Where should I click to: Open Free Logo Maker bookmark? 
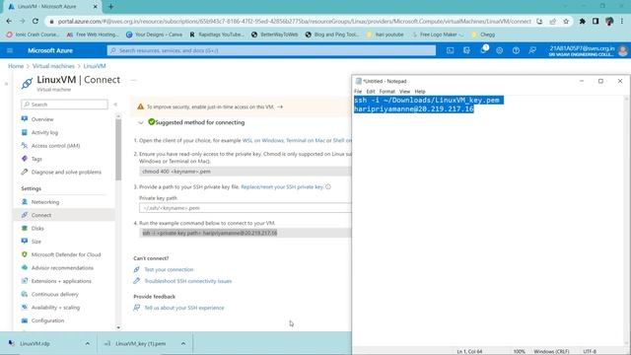438,35
